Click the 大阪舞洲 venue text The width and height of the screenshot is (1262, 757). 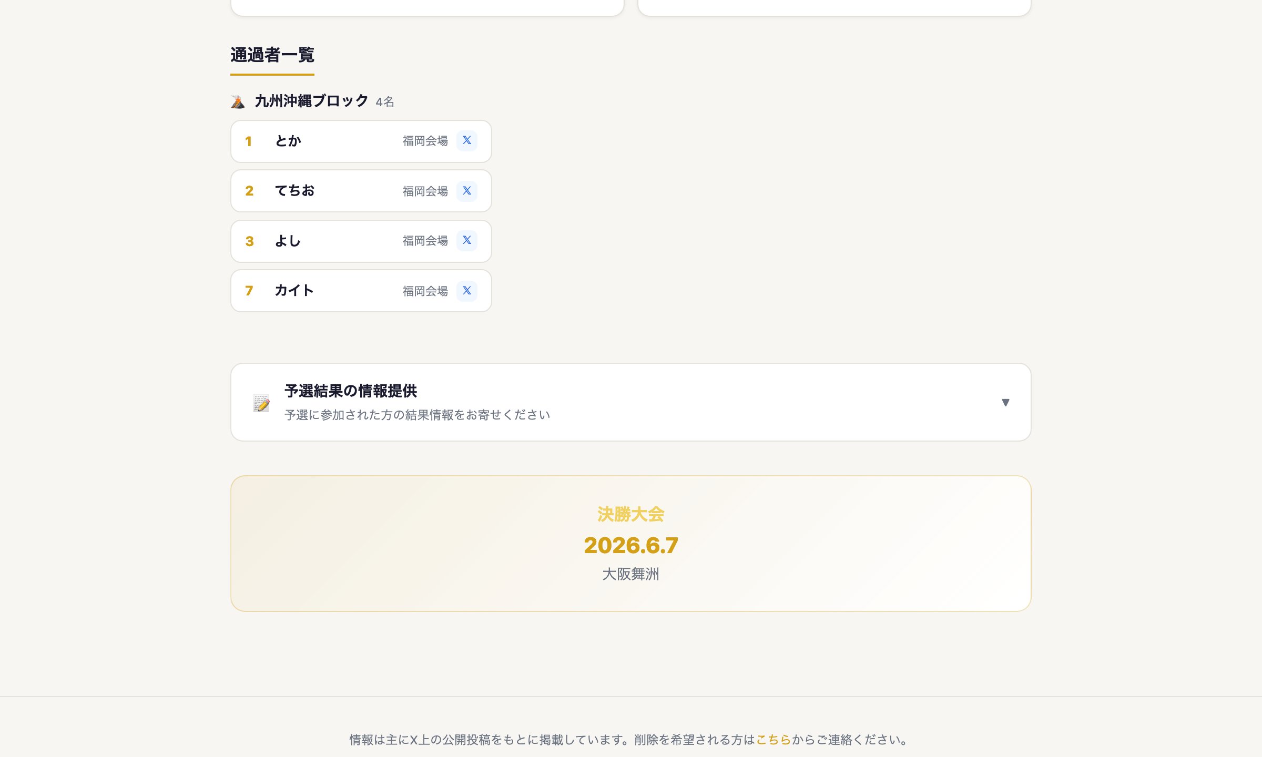pos(631,574)
